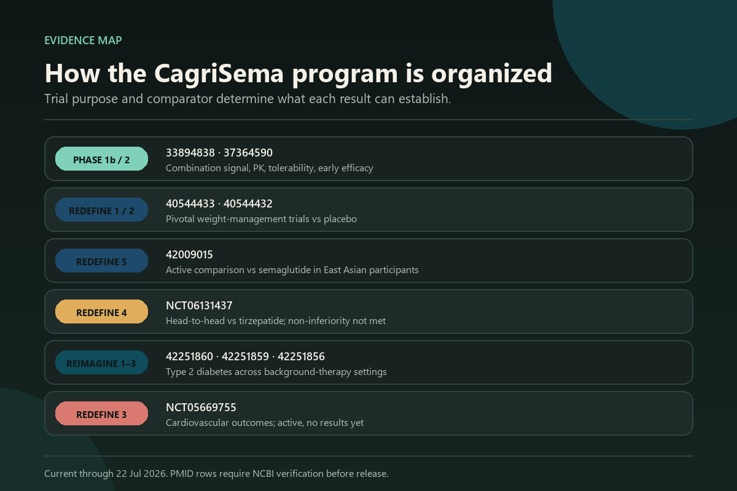Image resolution: width=737 pixels, height=491 pixels.
Task: Select the orange REDEFINE 4 badge
Action: [x=101, y=312]
